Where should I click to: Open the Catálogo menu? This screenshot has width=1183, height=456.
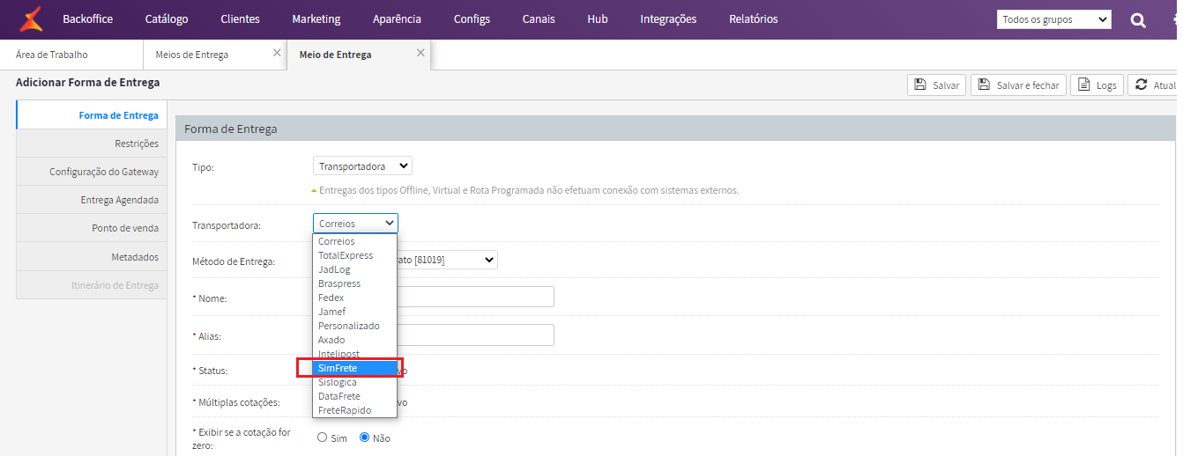[167, 18]
